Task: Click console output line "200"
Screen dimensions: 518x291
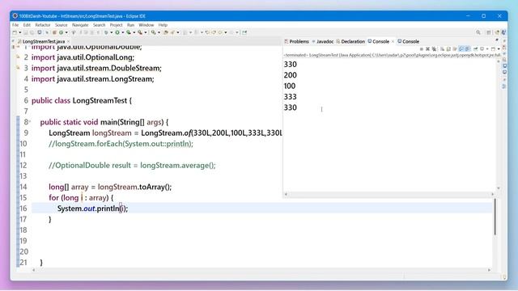Action: click(x=290, y=75)
